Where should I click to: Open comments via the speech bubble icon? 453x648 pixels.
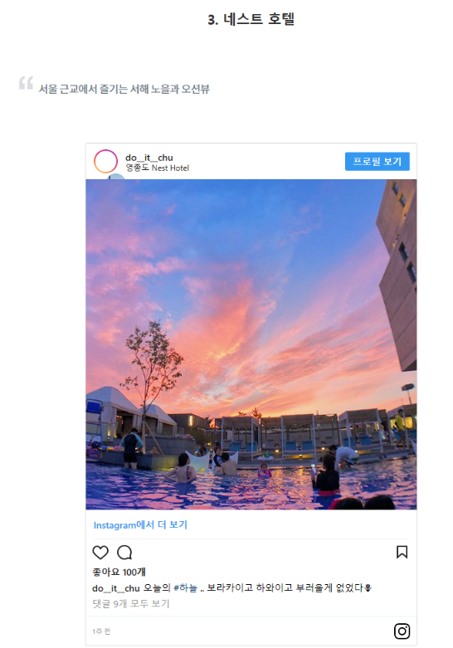coord(124,552)
